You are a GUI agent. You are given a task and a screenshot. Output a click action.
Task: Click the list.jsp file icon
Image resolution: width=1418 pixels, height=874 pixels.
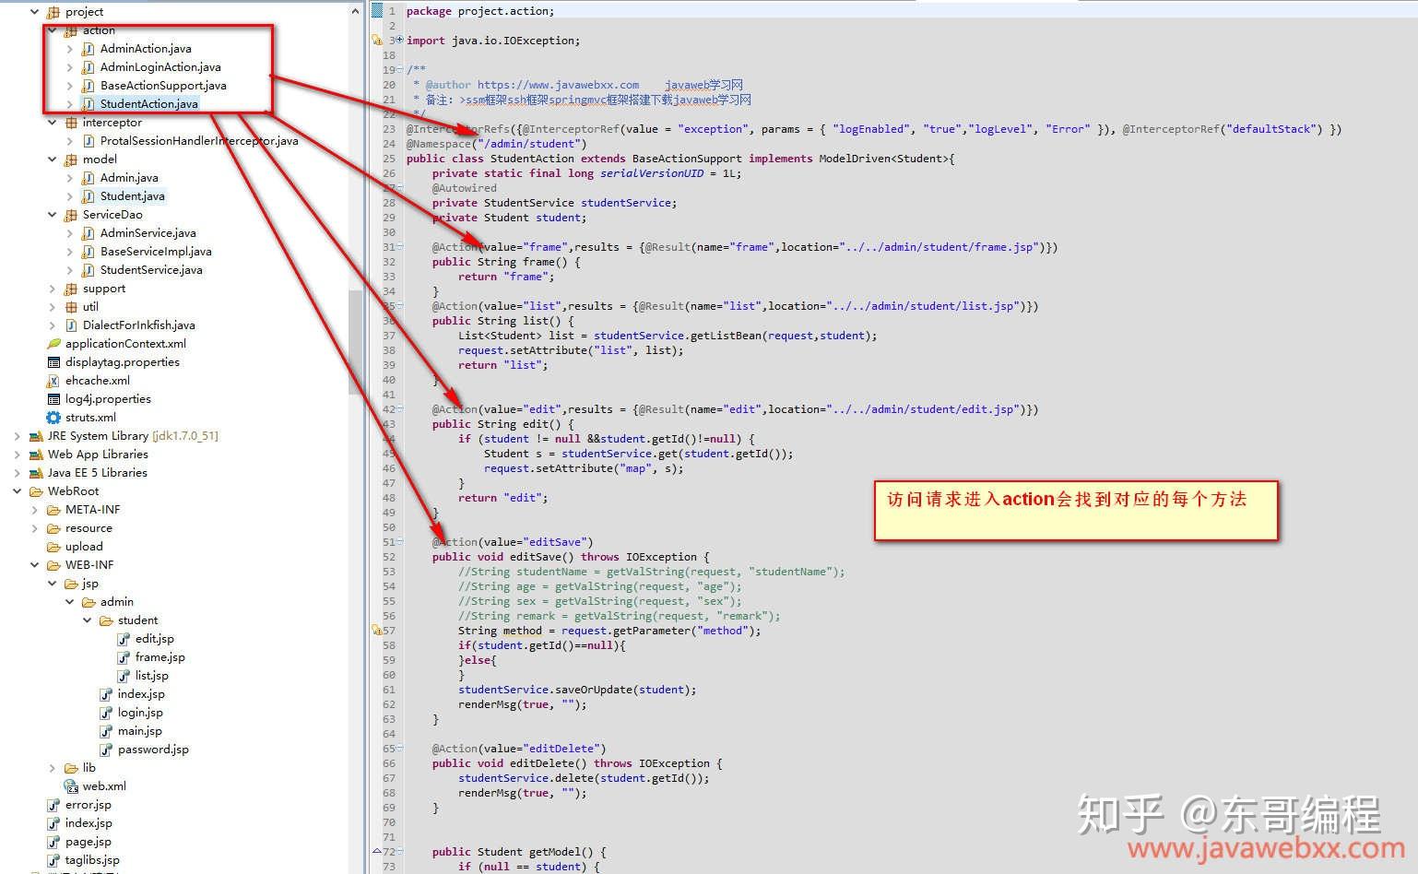(124, 676)
